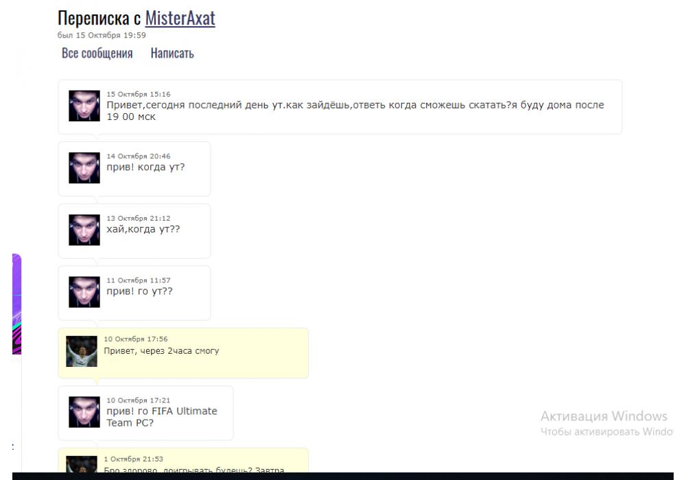Select the Написать tab
686x480 pixels.
click(172, 53)
